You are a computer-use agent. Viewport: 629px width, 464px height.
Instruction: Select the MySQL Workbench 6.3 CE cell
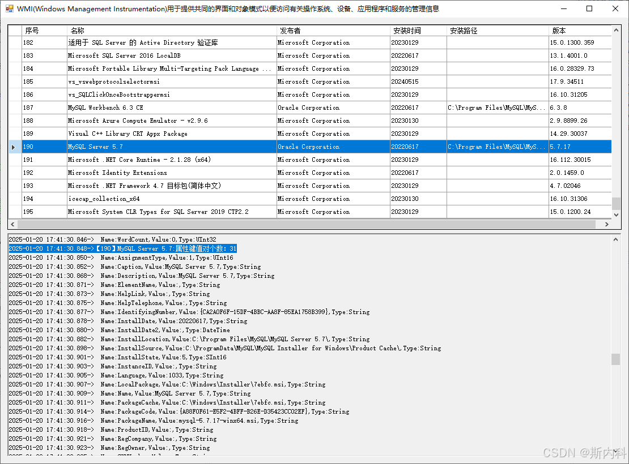click(172, 108)
